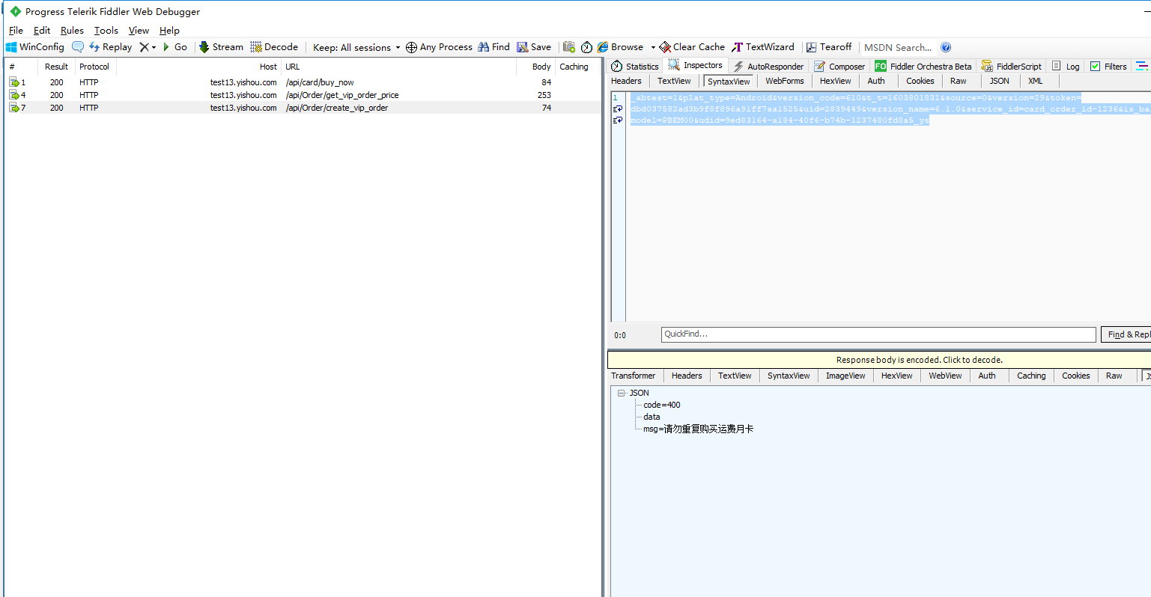Replay the selected sessions
1151x597 pixels.
(110, 47)
